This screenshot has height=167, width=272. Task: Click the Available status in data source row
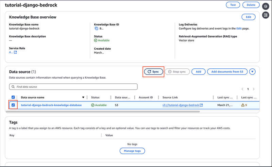coord(99,105)
